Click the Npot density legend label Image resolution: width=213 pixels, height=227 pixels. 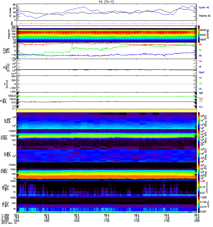point(202,72)
